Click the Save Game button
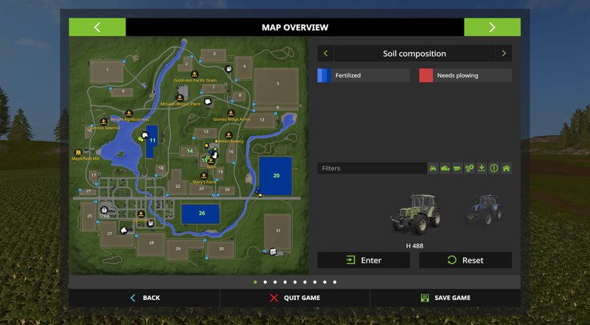The height and width of the screenshot is (325, 590). pyautogui.click(x=445, y=298)
